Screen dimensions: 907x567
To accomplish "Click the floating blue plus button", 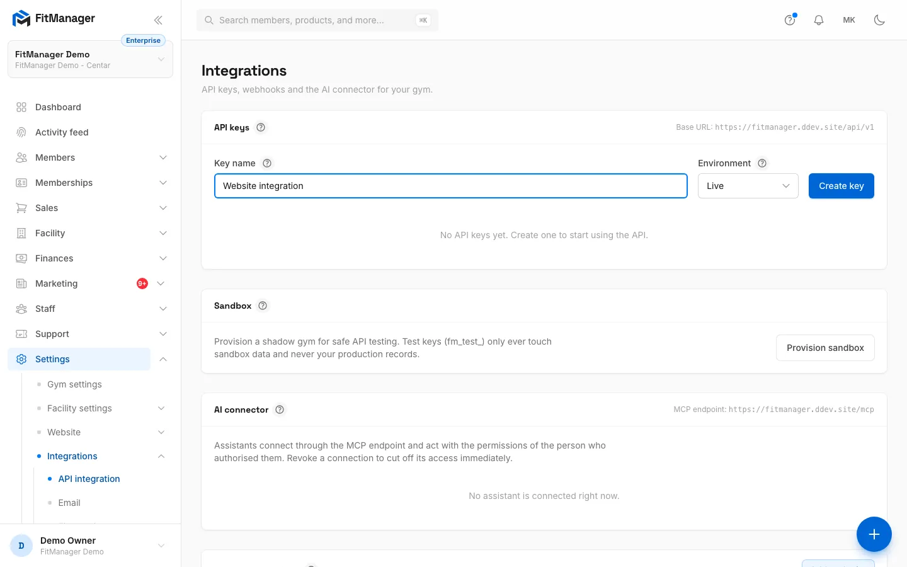I will 874,534.
